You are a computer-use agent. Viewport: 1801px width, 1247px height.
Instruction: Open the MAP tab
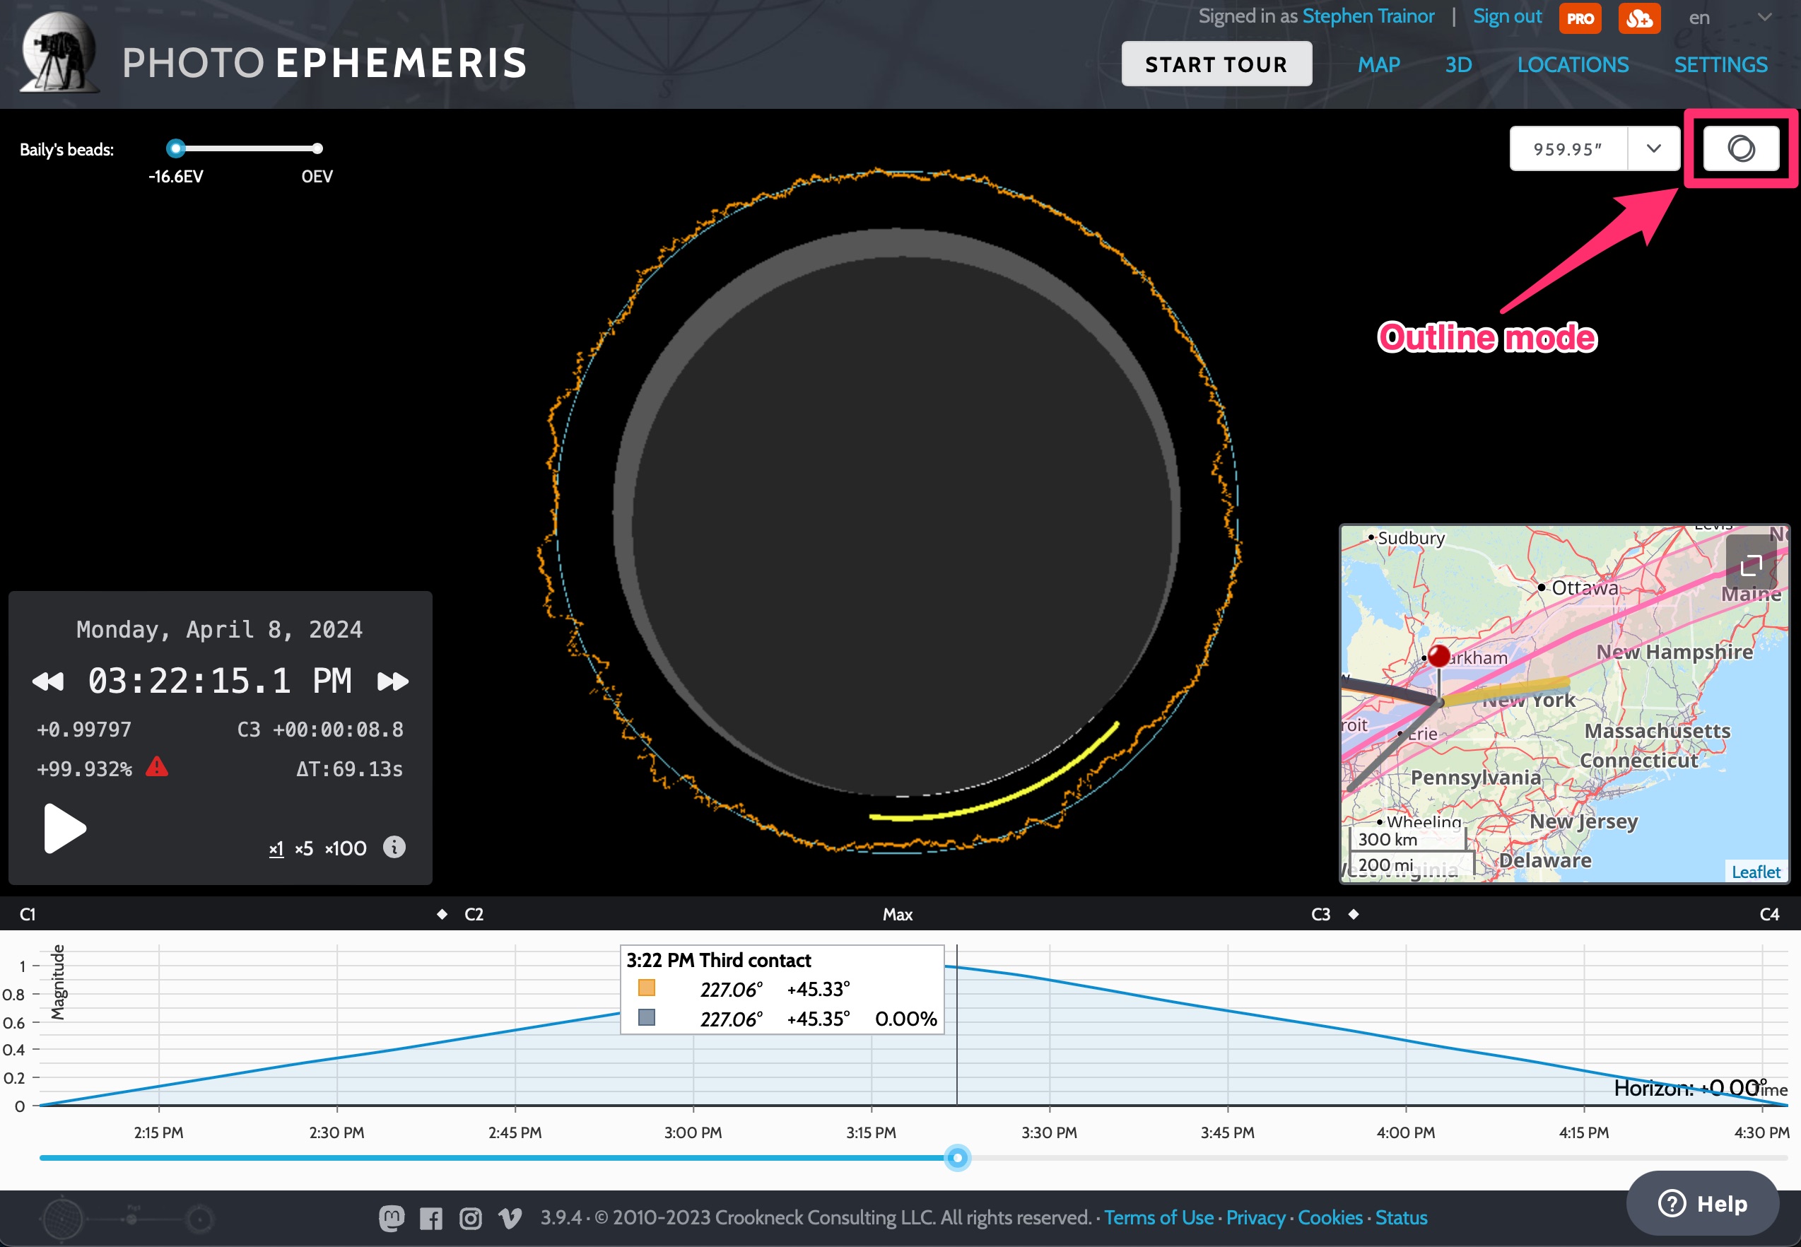click(1378, 65)
